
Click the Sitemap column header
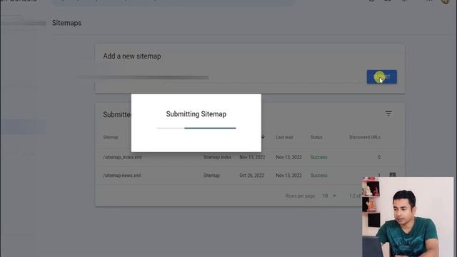111,137
